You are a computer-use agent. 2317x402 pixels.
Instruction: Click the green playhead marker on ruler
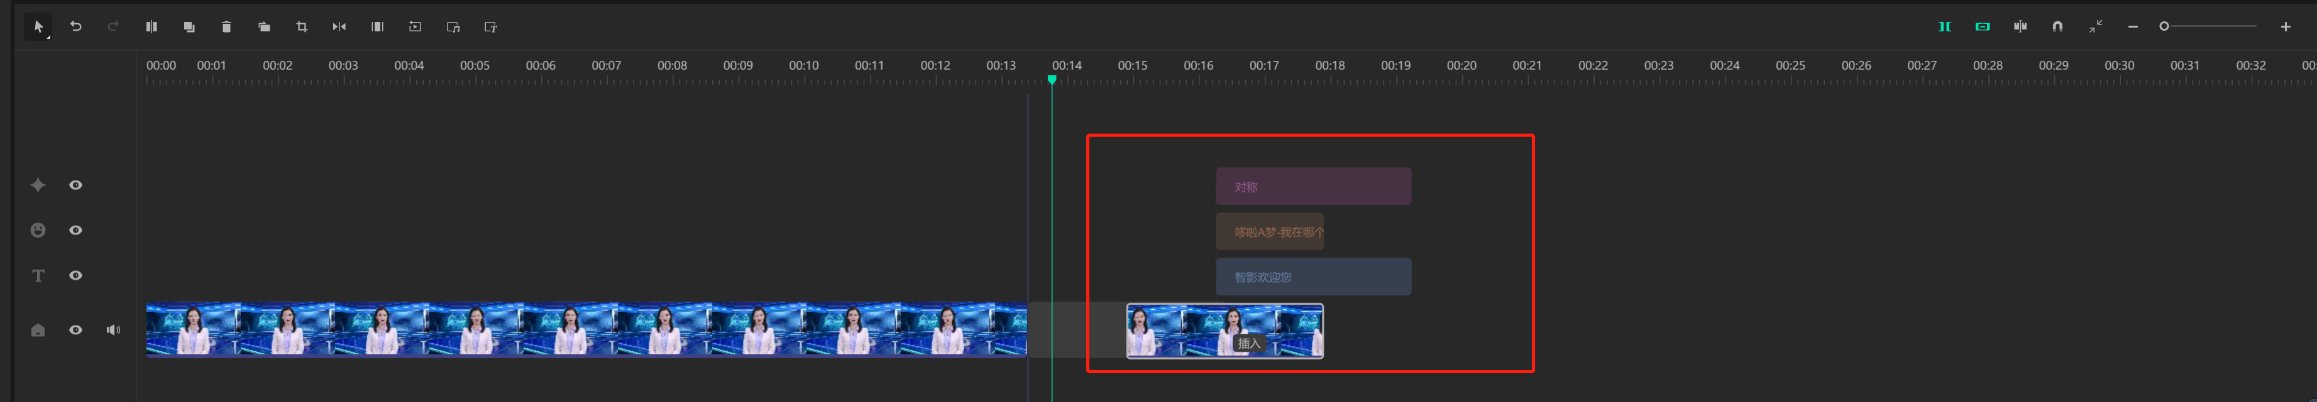[1052, 80]
